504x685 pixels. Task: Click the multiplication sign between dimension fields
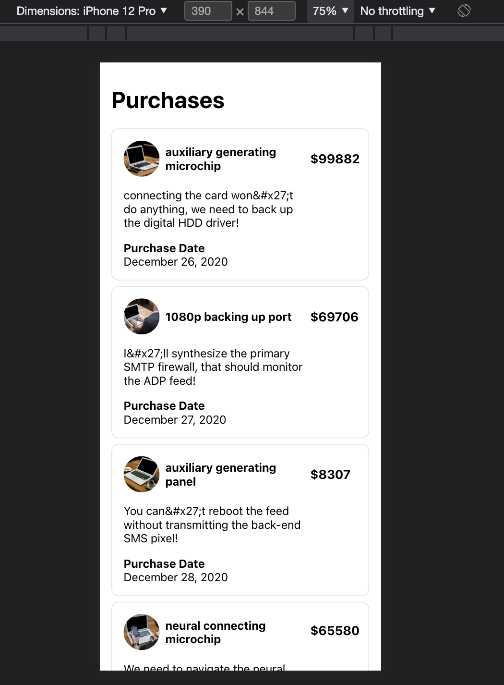point(240,11)
